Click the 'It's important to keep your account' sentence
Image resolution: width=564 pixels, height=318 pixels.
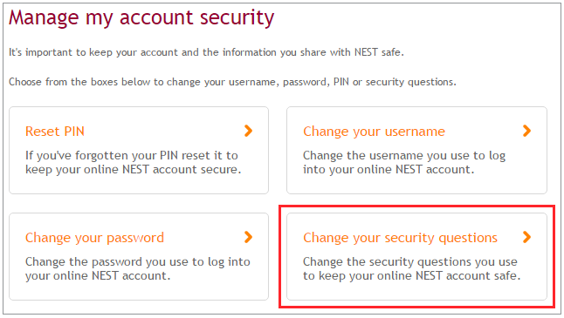point(206,52)
